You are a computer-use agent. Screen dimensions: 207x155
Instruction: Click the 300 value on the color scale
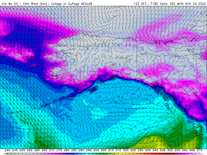click(x=96, y=150)
